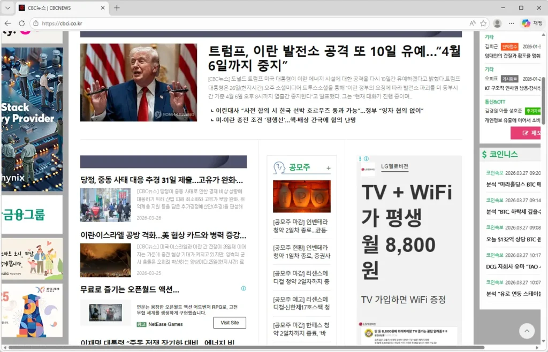This screenshot has width=548, height=352.
Task: Open the article 당정, 중동 사태 대응 추경 31일 제출
Action: 162,180
